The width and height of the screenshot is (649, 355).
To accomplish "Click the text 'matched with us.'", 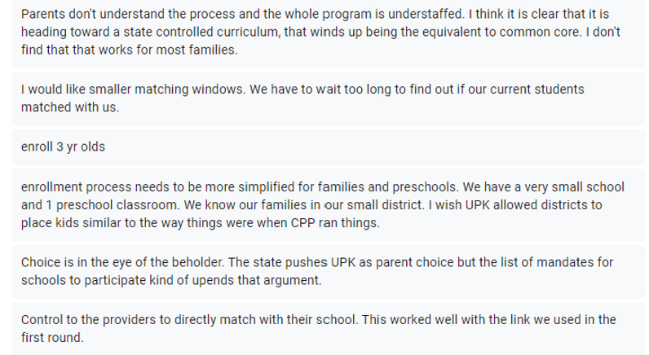I will point(69,107).
